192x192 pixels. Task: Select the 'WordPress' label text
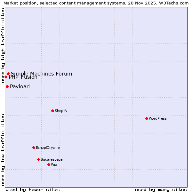[158, 118]
